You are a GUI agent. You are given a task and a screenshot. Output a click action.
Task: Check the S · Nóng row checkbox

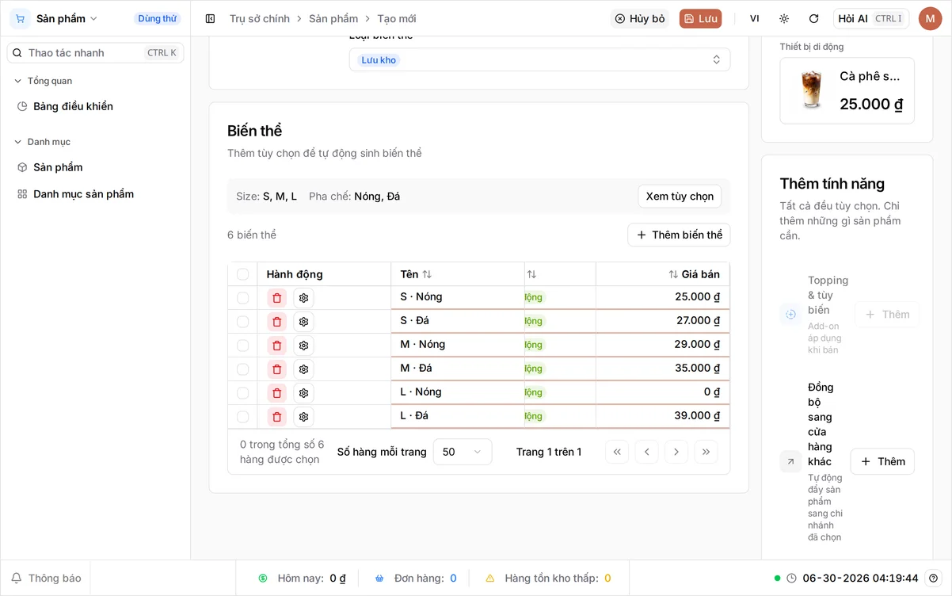coord(242,298)
